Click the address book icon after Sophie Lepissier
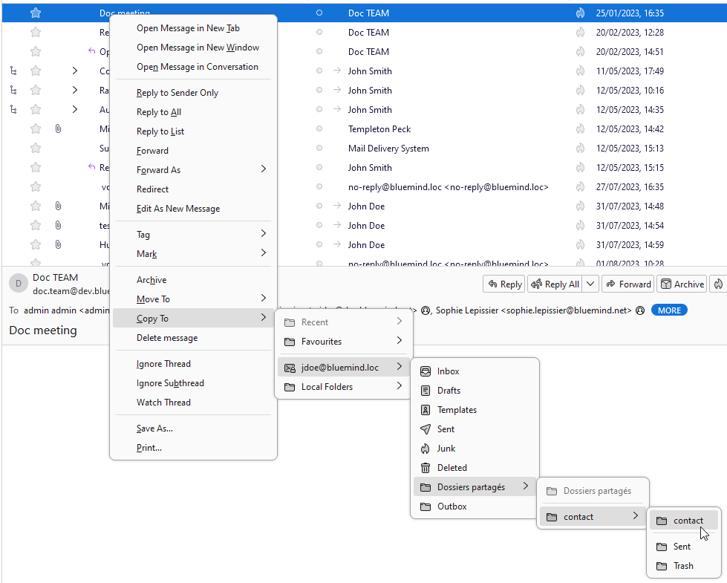Viewport: 727px width, 583px height. pyautogui.click(x=639, y=310)
